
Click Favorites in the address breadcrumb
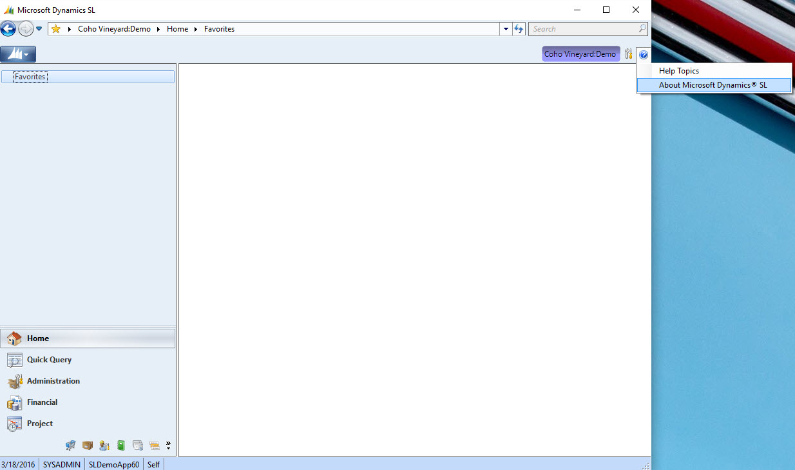click(219, 29)
